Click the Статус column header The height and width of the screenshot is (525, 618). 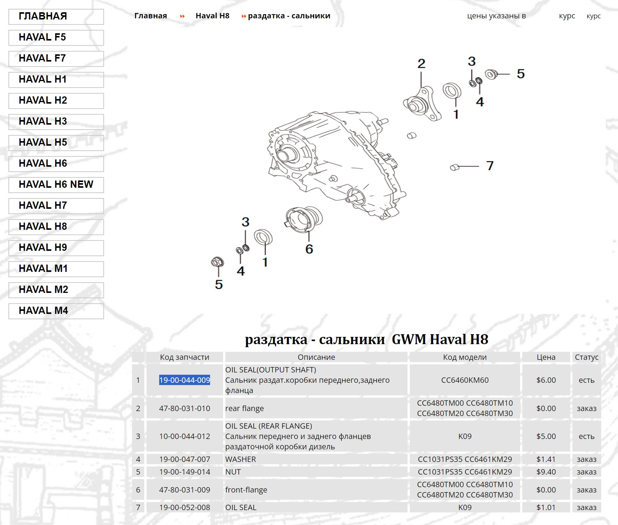[x=587, y=357]
